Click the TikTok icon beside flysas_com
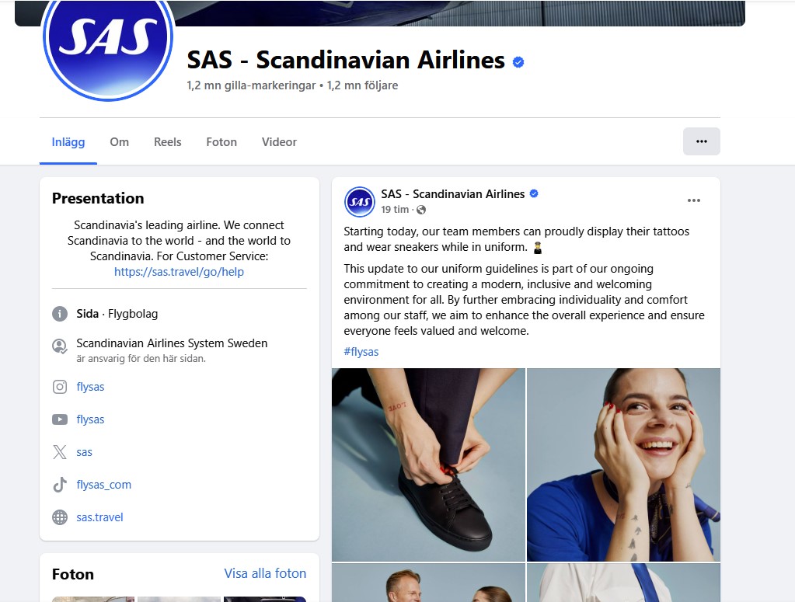795x602 pixels. pyautogui.click(x=60, y=485)
